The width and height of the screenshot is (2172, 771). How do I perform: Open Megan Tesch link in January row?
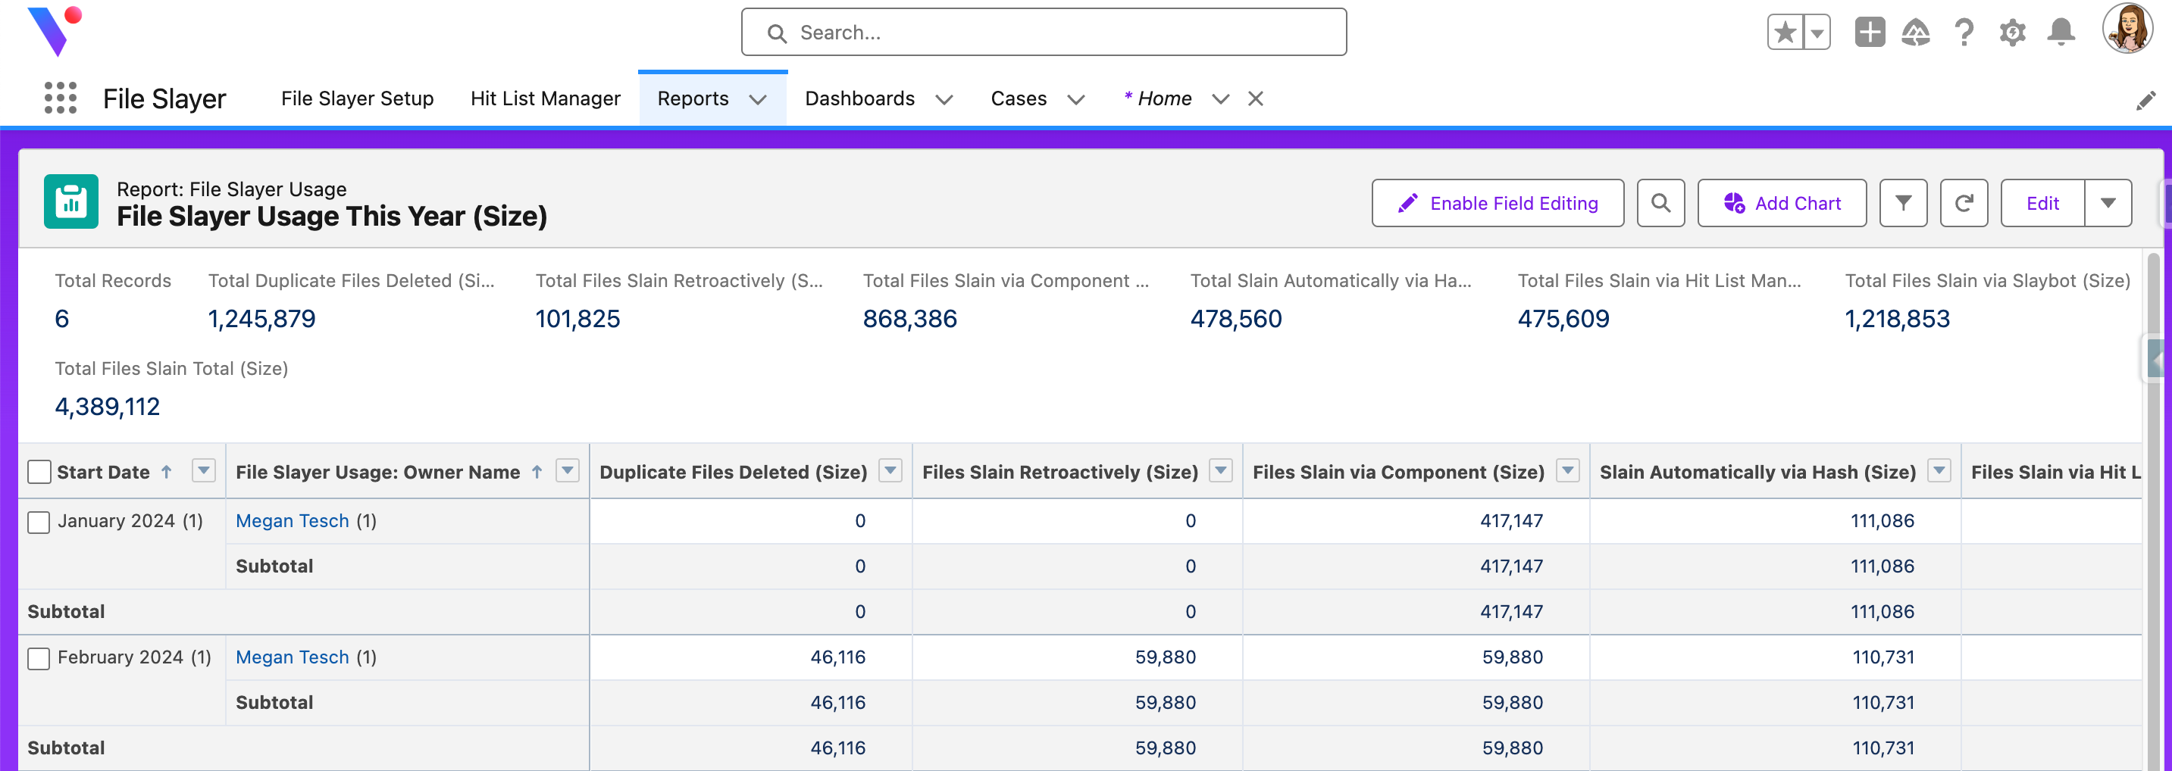click(292, 521)
